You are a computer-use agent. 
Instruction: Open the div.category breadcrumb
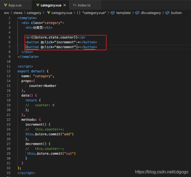pos(151,13)
